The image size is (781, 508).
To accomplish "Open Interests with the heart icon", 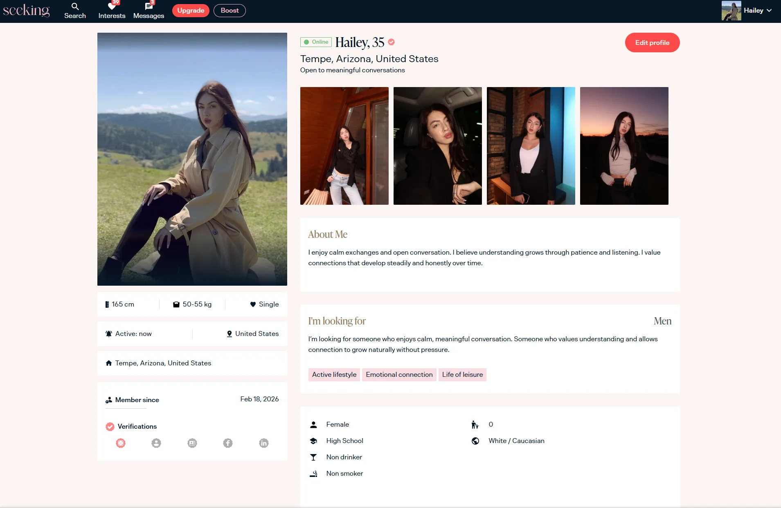I will (x=112, y=11).
